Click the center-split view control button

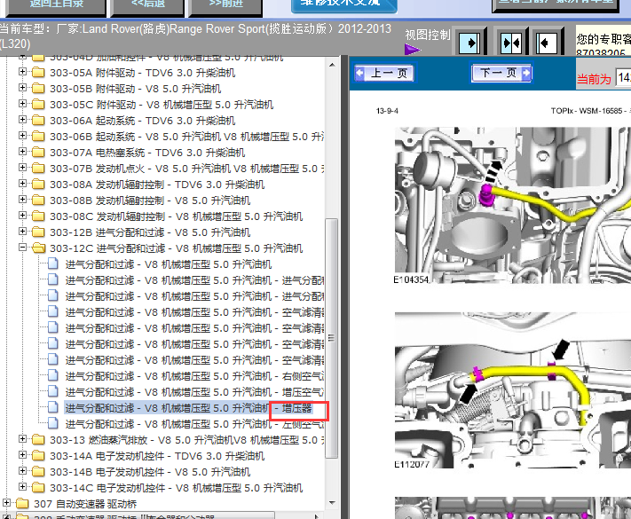click(510, 42)
